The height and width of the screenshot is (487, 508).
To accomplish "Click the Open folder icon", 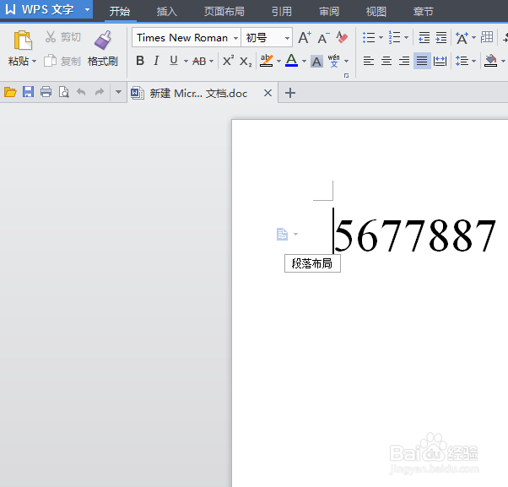I will [x=10, y=92].
